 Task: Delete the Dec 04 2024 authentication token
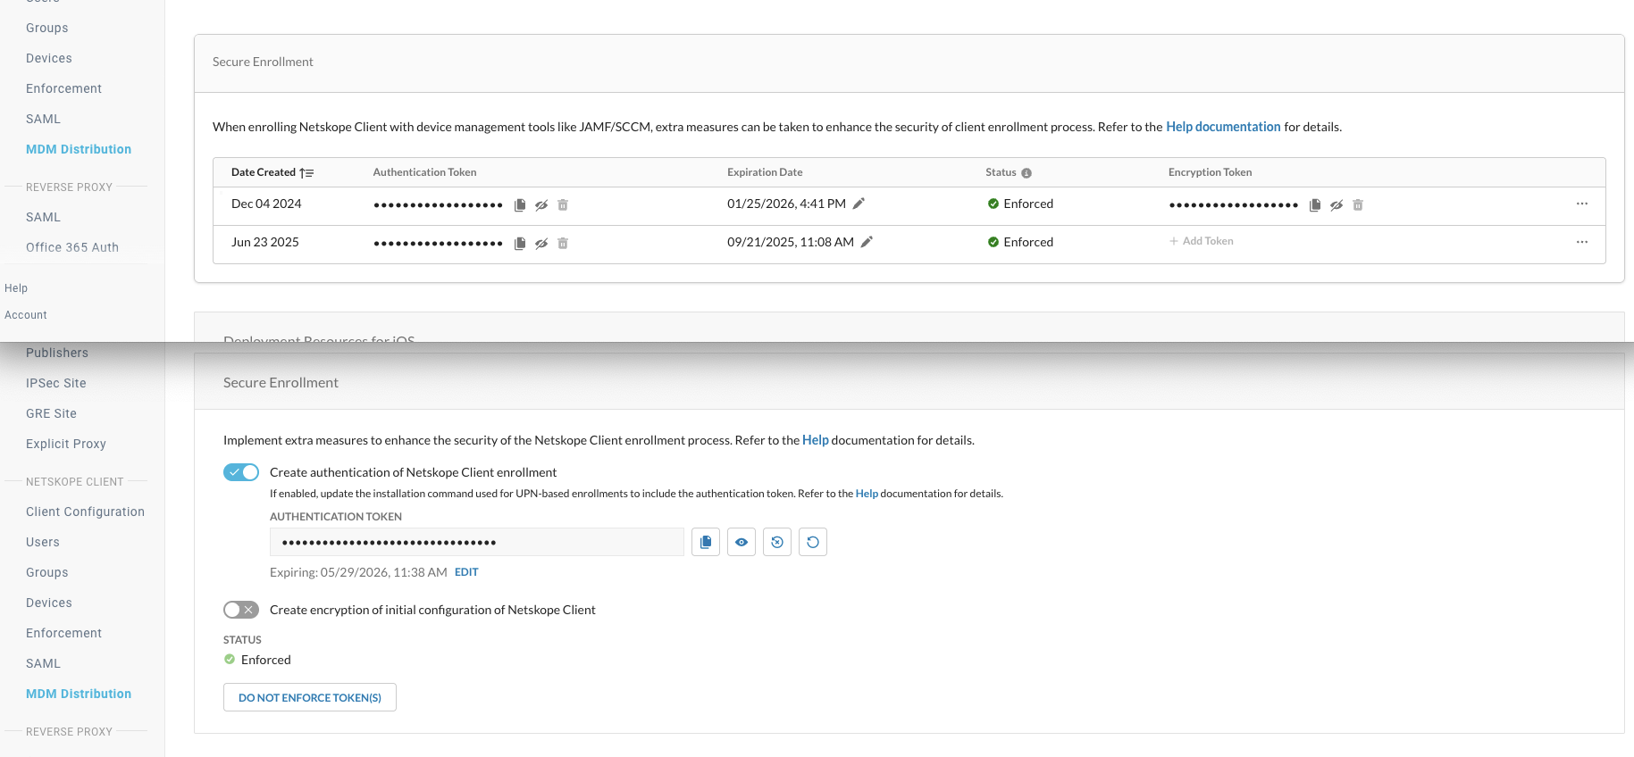(563, 205)
